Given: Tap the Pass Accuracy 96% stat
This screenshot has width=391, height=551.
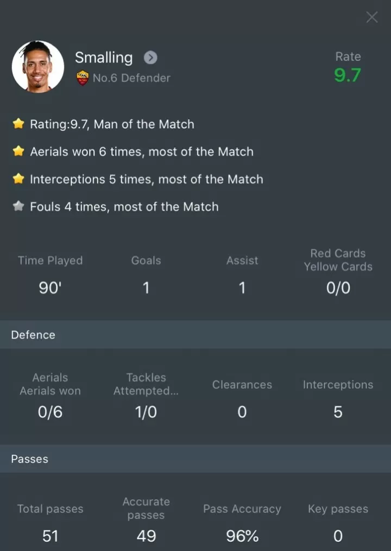Looking at the screenshot, I should click(x=242, y=536).
